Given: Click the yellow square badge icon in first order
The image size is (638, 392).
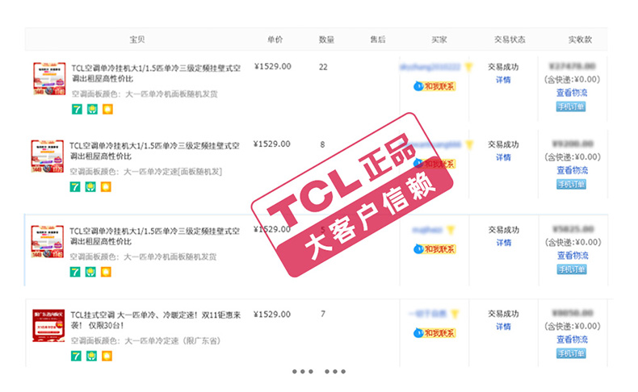Looking at the screenshot, I should (107, 109).
